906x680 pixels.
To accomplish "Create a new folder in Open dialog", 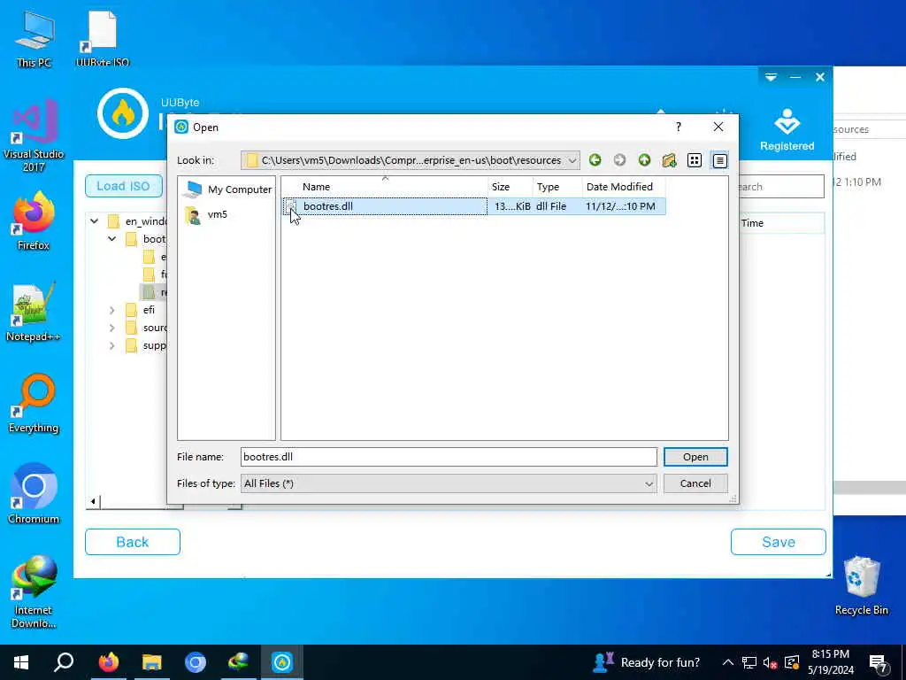I will pyautogui.click(x=669, y=160).
